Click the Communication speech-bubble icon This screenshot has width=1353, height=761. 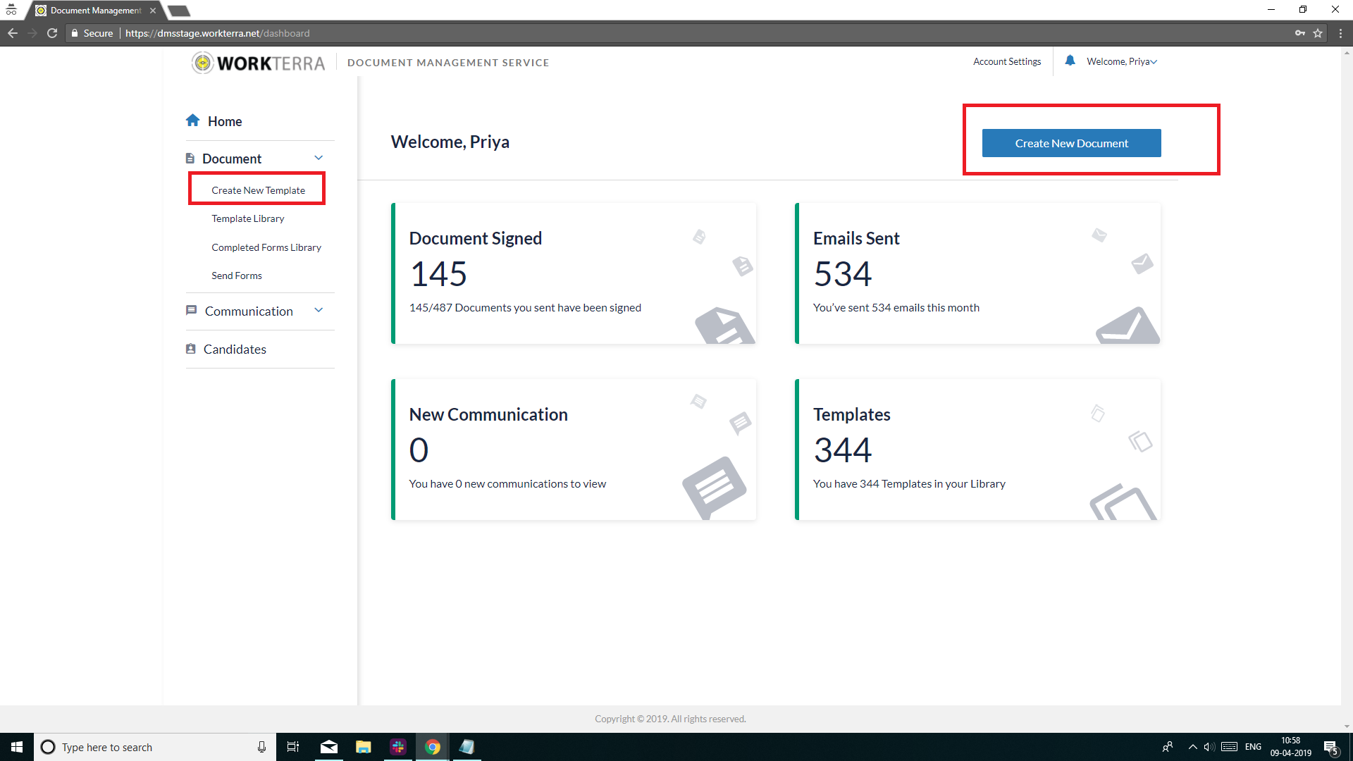click(x=191, y=310)
